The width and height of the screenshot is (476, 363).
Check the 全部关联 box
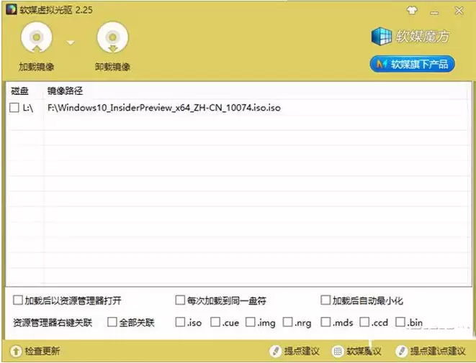[x=112, y=322]
